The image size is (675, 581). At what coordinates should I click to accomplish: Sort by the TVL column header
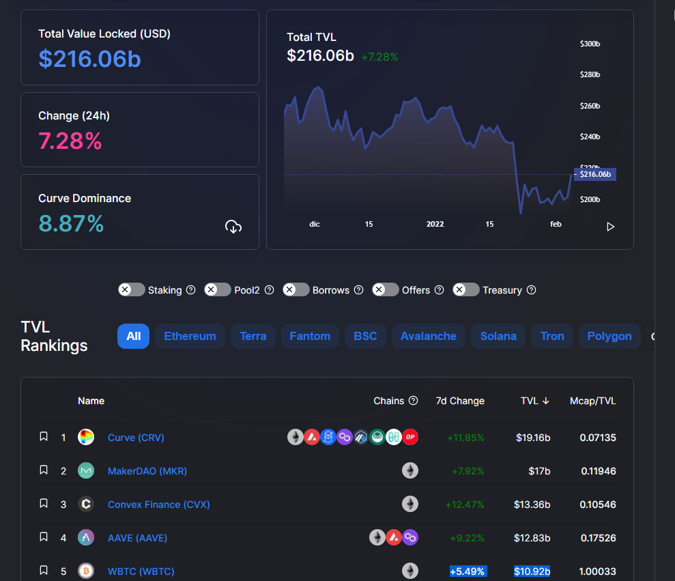click(535, 401)
